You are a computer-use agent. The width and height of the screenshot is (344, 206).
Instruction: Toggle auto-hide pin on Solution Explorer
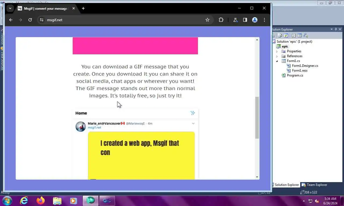click(336, 29)
